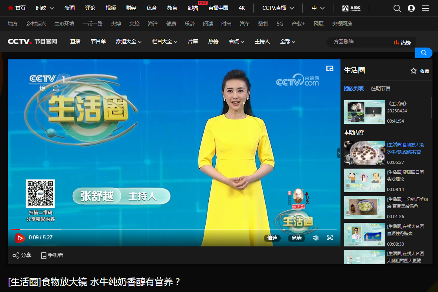438x292 pixels.
Task: Seek on the video progress bar
Action: [174, 230]
